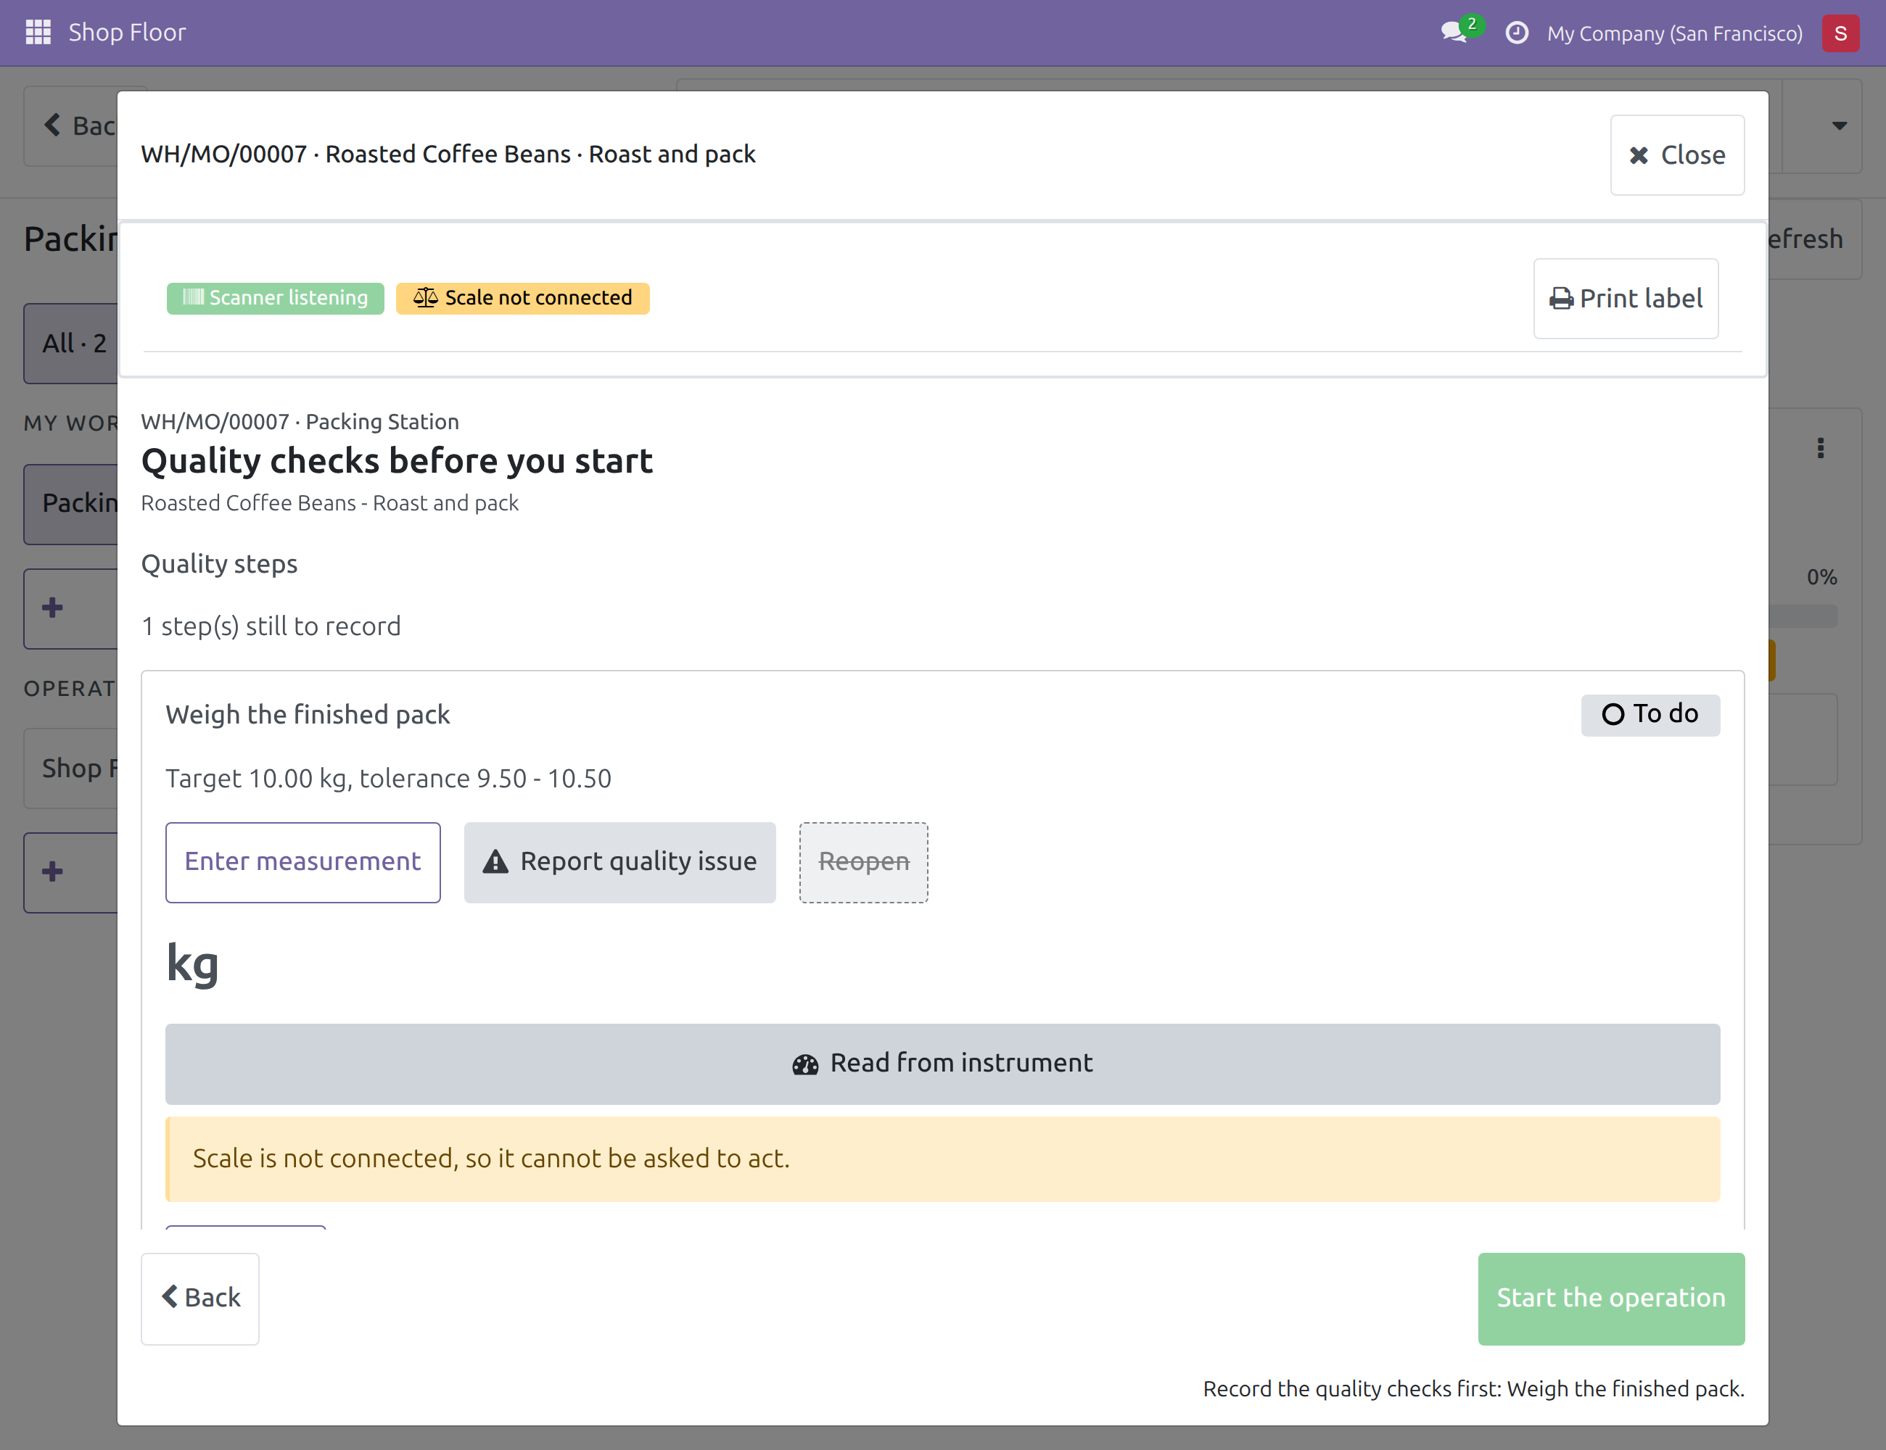Click Report quality issue button
Image resolution: width=1886 pixels, height=1450 pixels.
(619, 862)
